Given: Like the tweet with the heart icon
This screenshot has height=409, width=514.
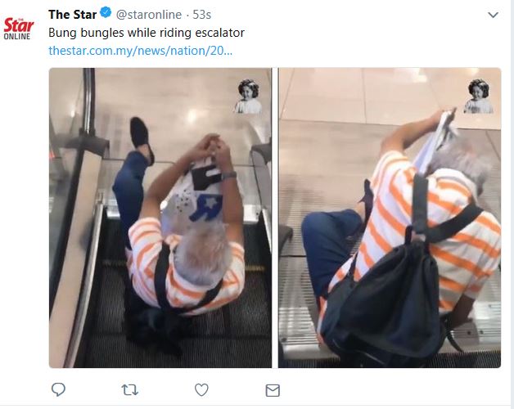Looking at the screenshot, I should [201, 390].
